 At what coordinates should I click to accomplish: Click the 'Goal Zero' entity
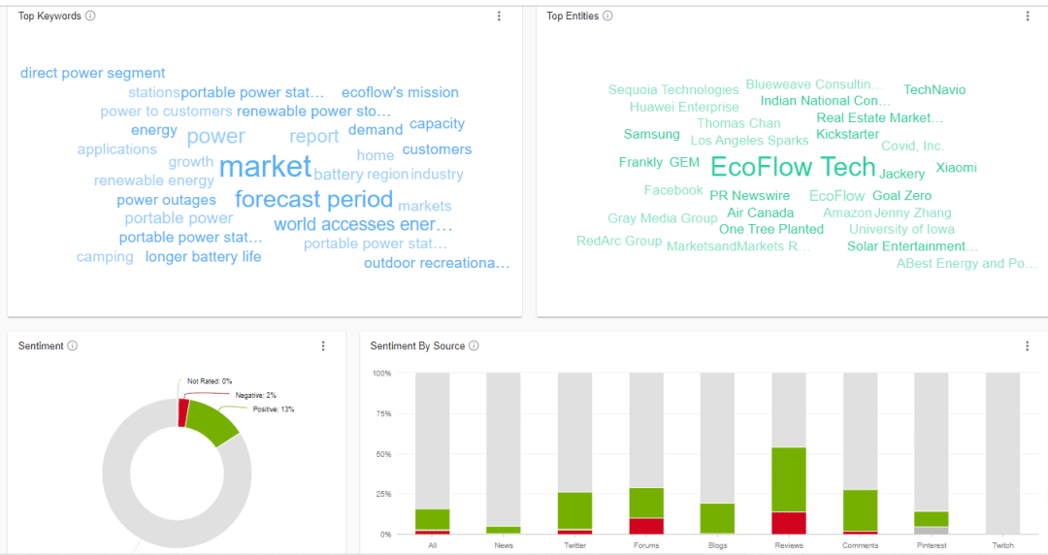tap(901, 196)
